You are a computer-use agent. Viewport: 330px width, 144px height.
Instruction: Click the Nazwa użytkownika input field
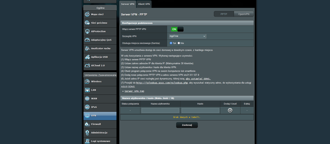(x=160, y=111)
